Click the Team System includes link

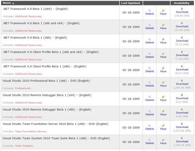[x=24, y=146]
